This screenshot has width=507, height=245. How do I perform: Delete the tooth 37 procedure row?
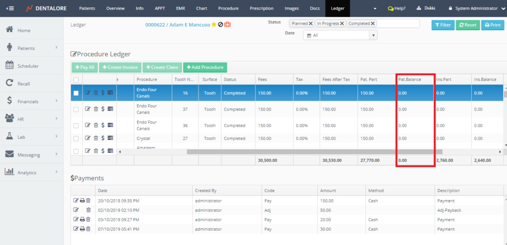coord(96,110)
